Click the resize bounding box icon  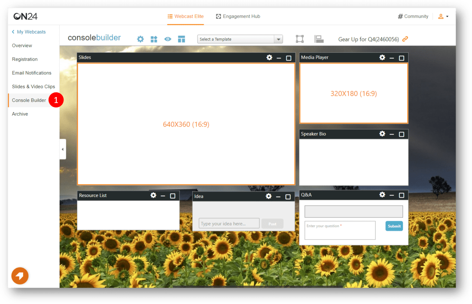pyautogui.click(x=300, y=39)
